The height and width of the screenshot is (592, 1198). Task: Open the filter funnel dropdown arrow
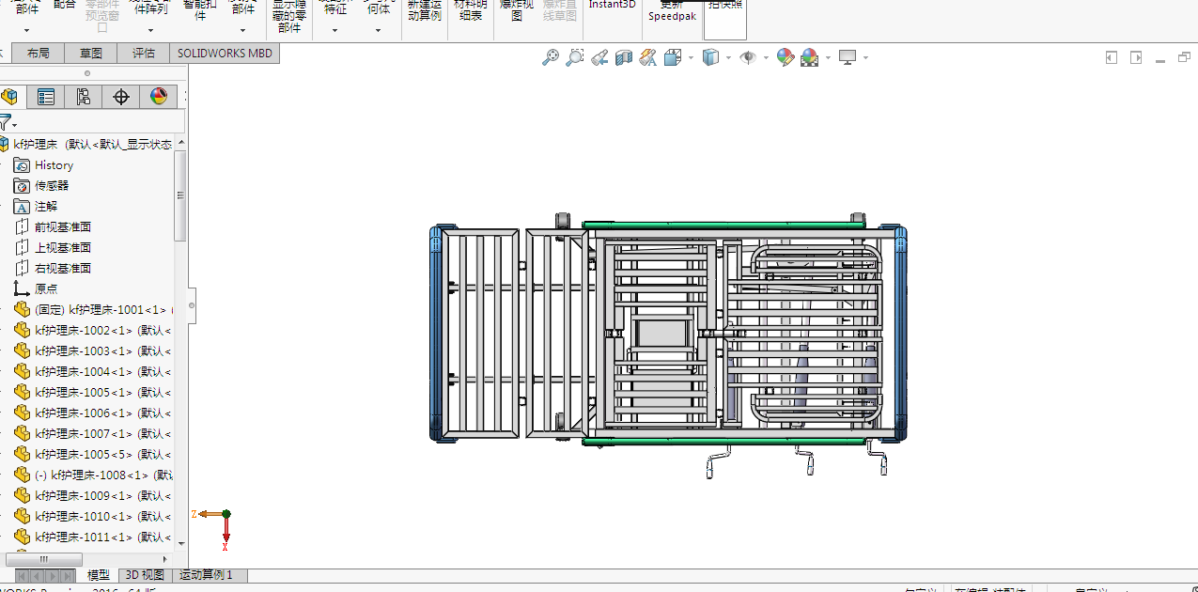[14, 125]
